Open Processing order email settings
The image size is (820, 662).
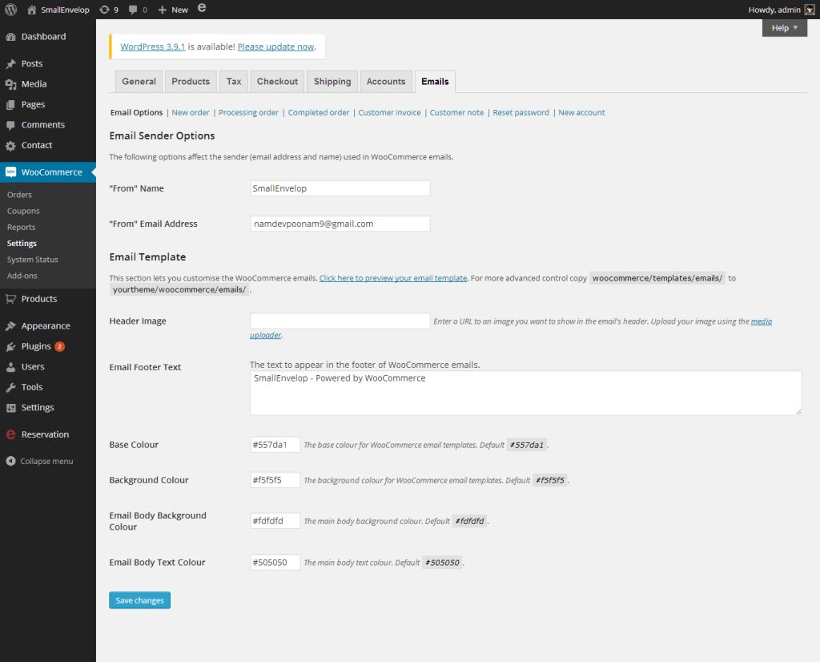coord(248,112)
